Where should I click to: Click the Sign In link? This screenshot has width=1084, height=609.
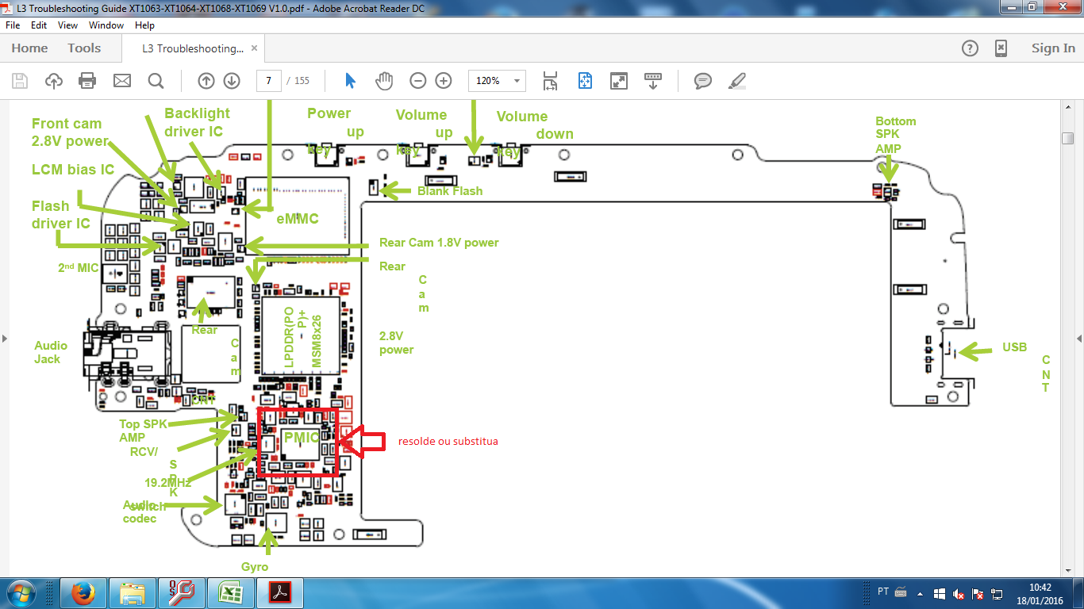1053,48
